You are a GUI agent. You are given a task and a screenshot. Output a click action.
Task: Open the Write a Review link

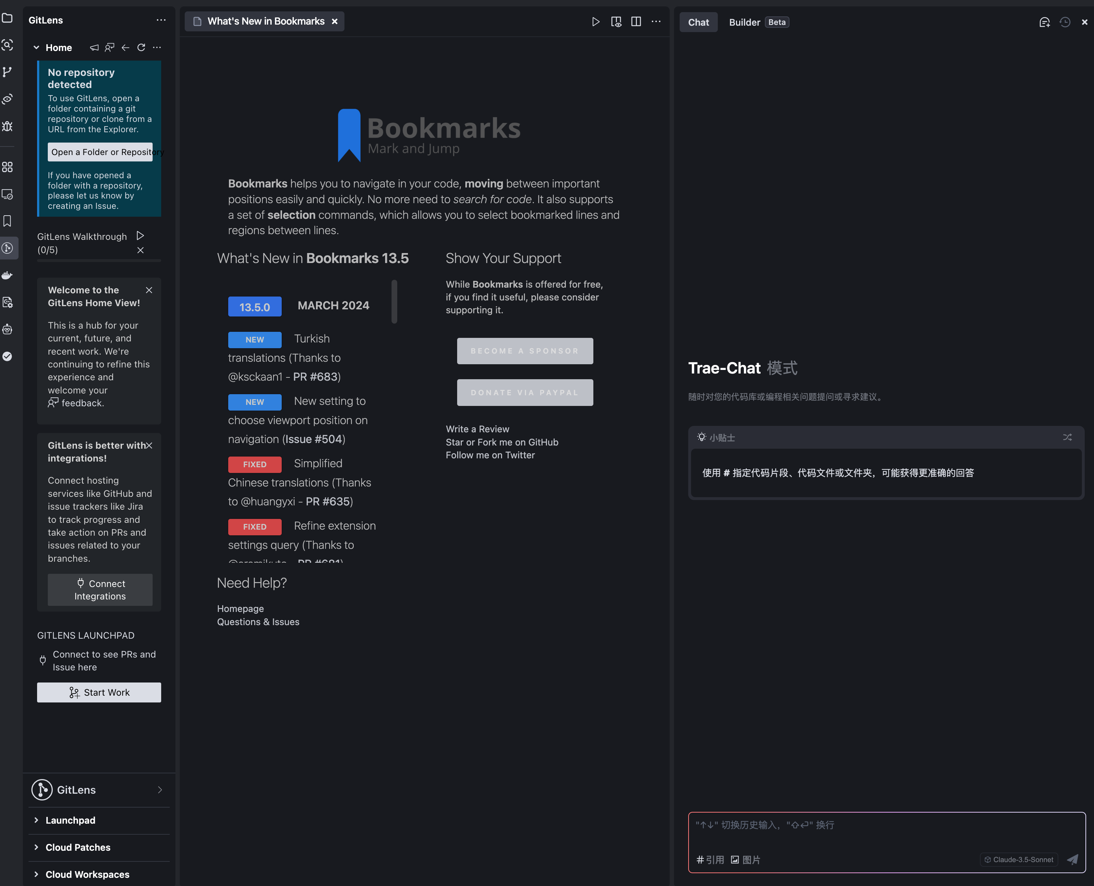[477, 429]
